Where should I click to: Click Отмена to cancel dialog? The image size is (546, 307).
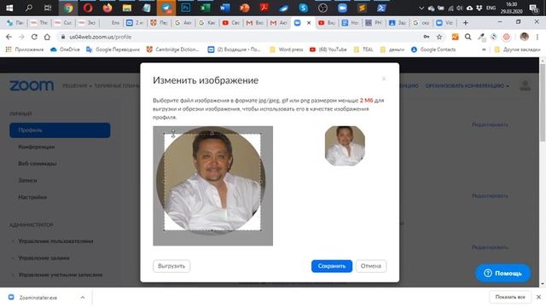tap(371, 266)
